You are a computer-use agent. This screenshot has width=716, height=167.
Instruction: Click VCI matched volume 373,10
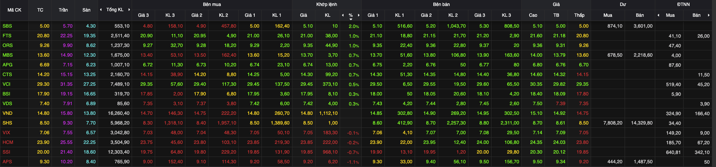pos(330,84)
